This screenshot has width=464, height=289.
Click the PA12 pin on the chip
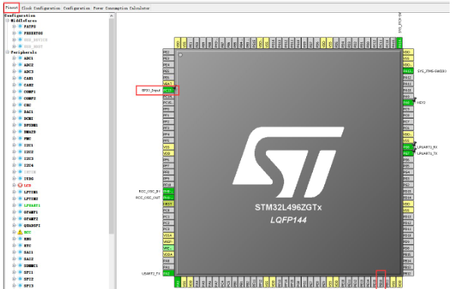click(408, 78)
